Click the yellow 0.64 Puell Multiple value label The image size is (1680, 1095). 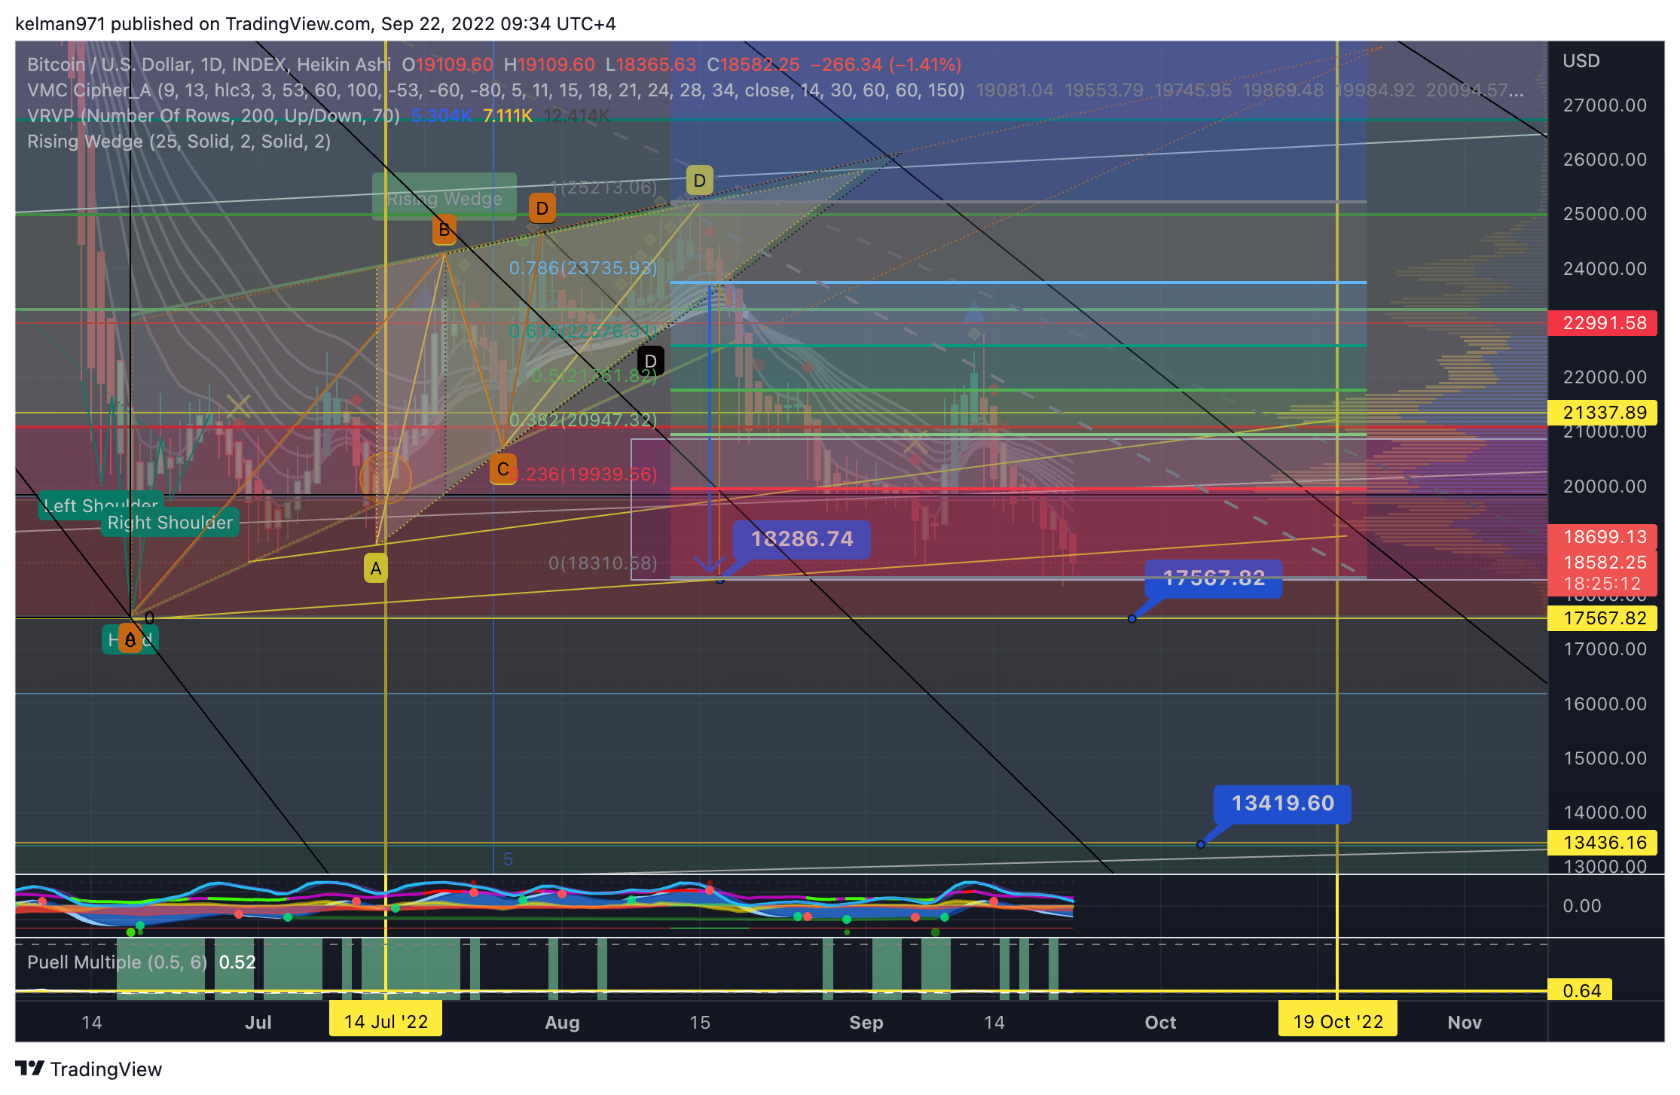(1580, 990)
